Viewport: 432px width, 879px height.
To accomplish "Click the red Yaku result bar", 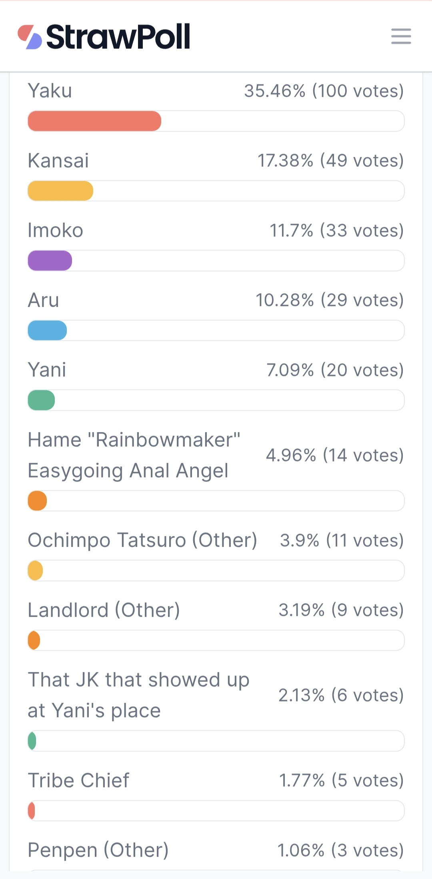I will 94,121.
